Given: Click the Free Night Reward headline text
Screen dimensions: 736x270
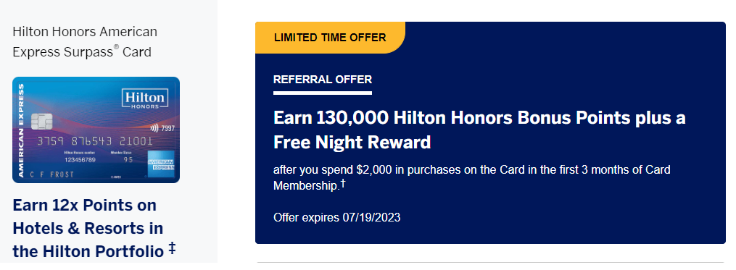Looking at the screenshot, I should tap(352, 142).
